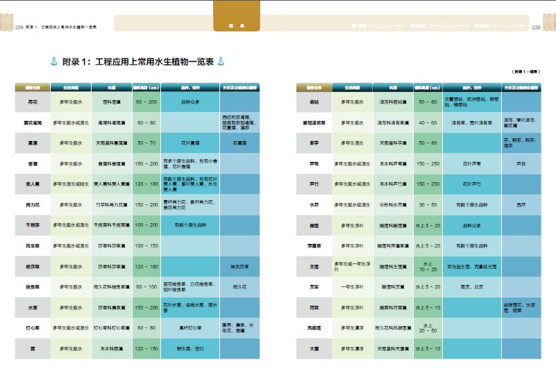Select the 皇冠泽苔草 row name cell
556x383 pixels.
(314, 122)
